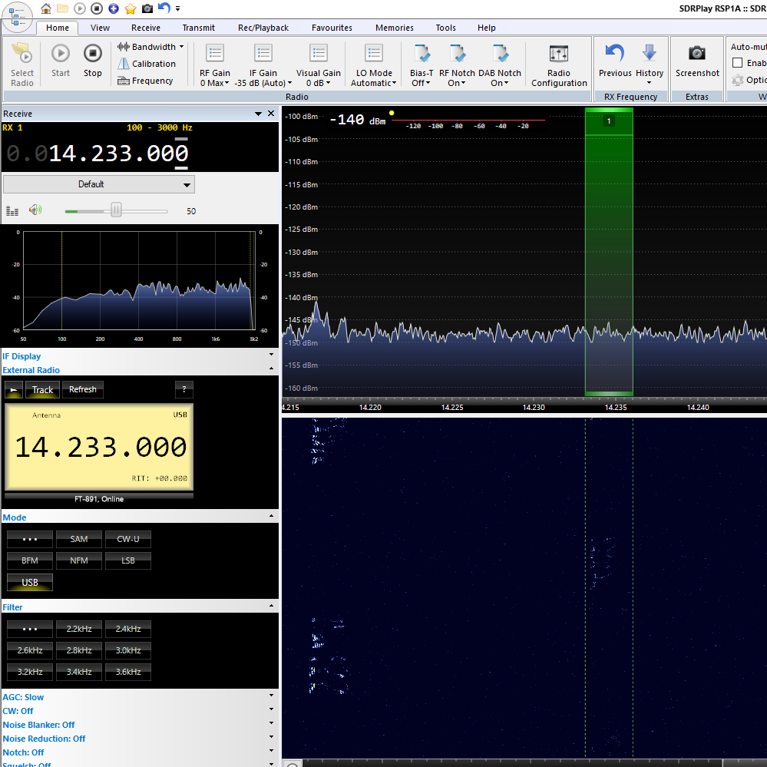
Task: Select CW-U mode
Action: click(x=128, y=539)
